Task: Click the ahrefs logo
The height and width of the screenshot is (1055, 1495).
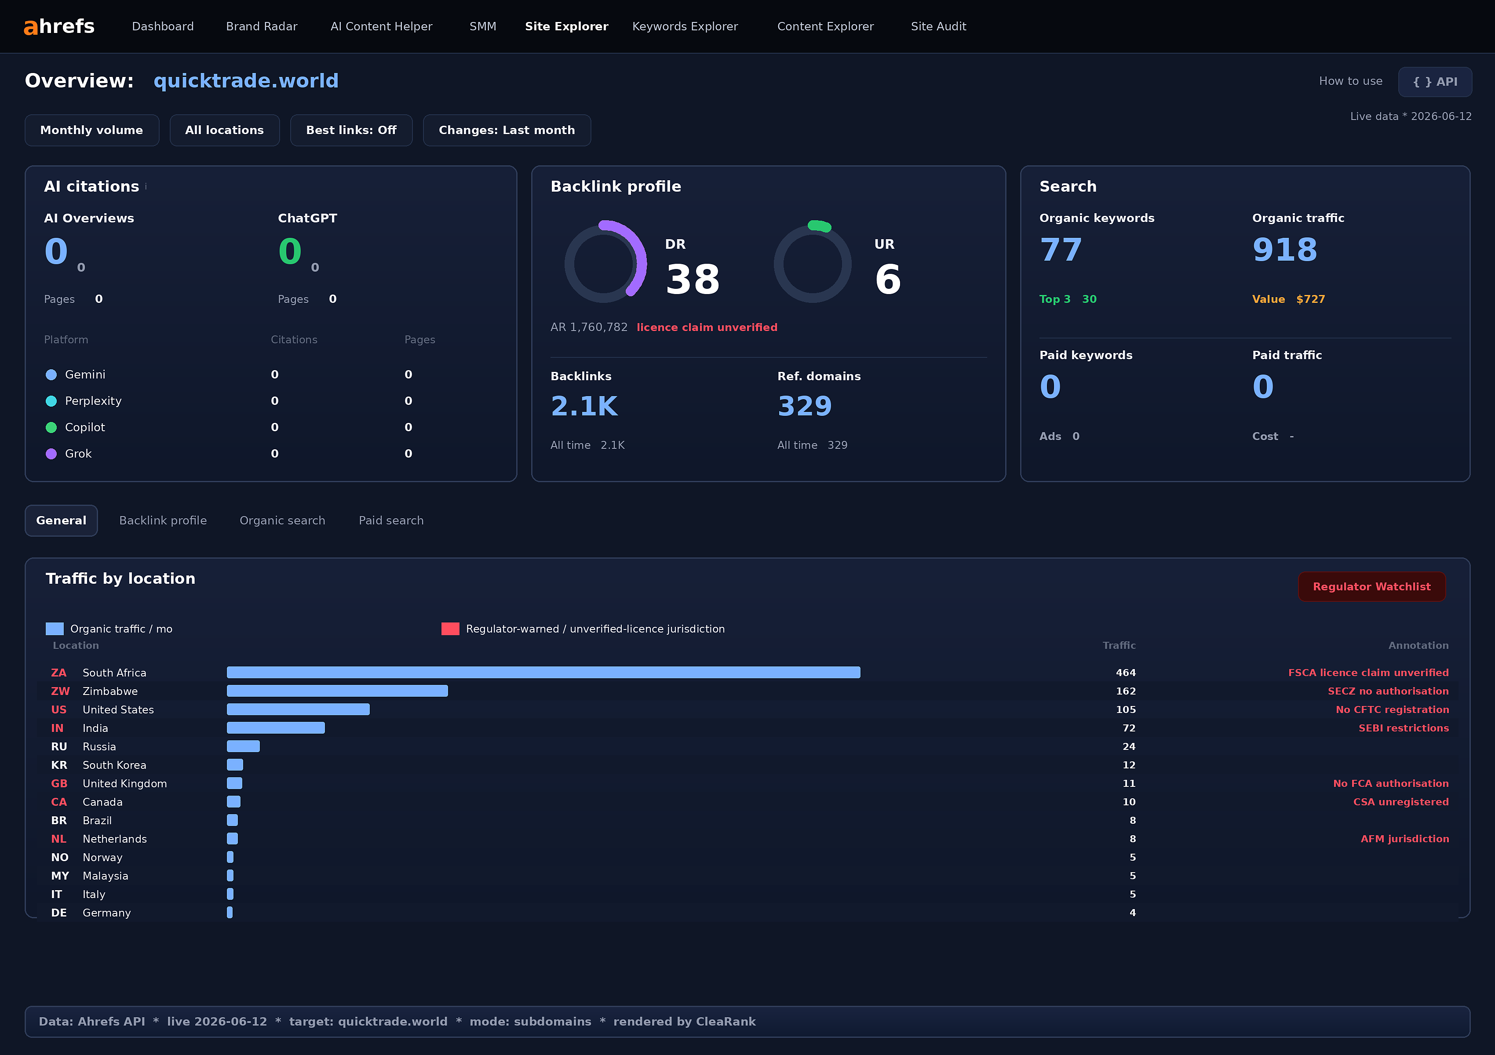Action: pyautogui.click(x=59, y=27)
